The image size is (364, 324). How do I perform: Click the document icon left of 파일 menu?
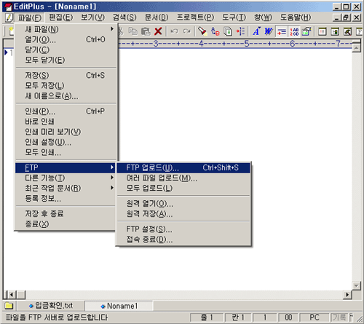point(9,17)
